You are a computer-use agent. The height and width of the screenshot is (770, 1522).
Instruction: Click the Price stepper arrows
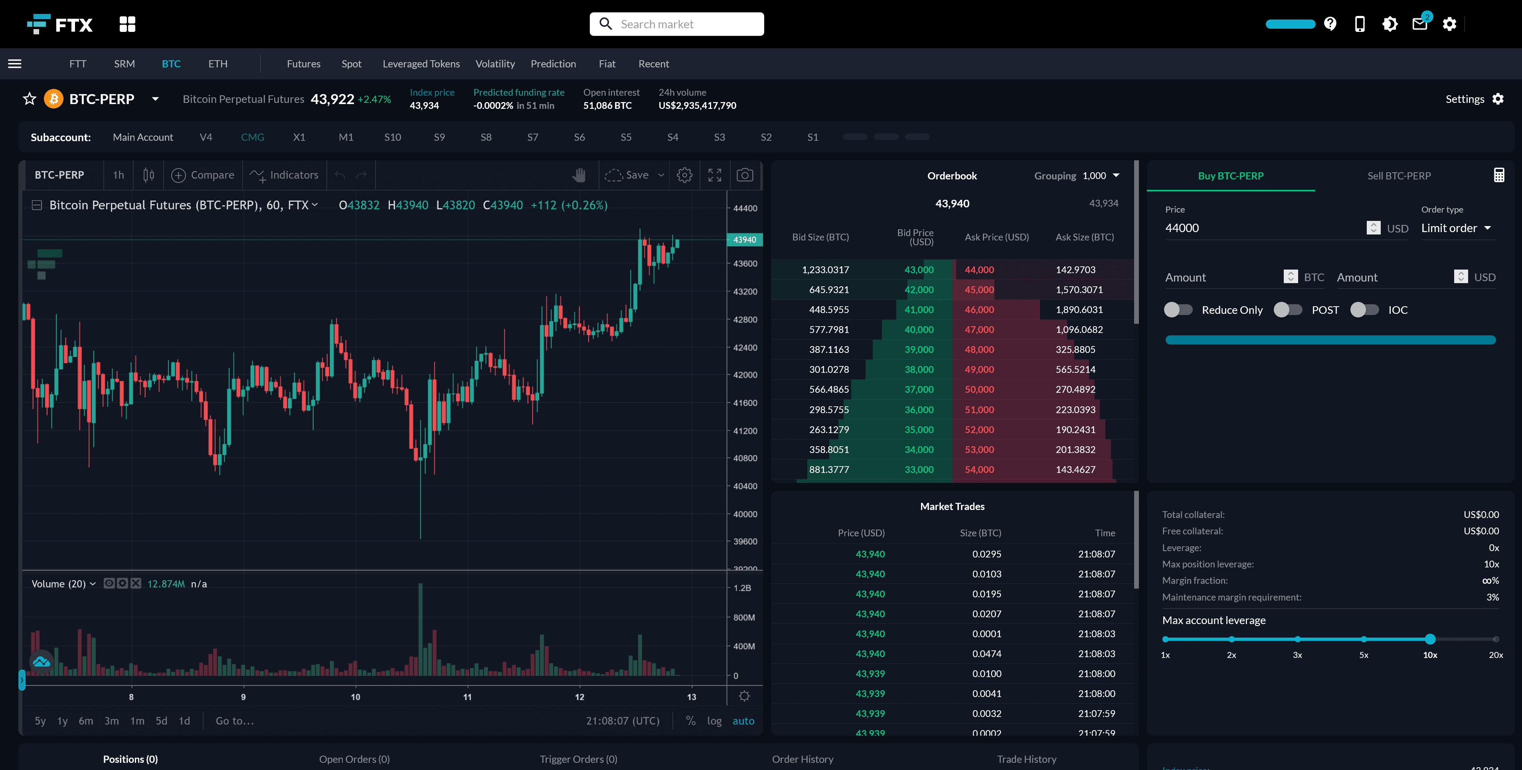click(x=1373, y=228)
